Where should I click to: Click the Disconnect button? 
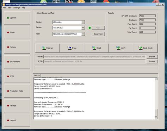coord(98,34)
